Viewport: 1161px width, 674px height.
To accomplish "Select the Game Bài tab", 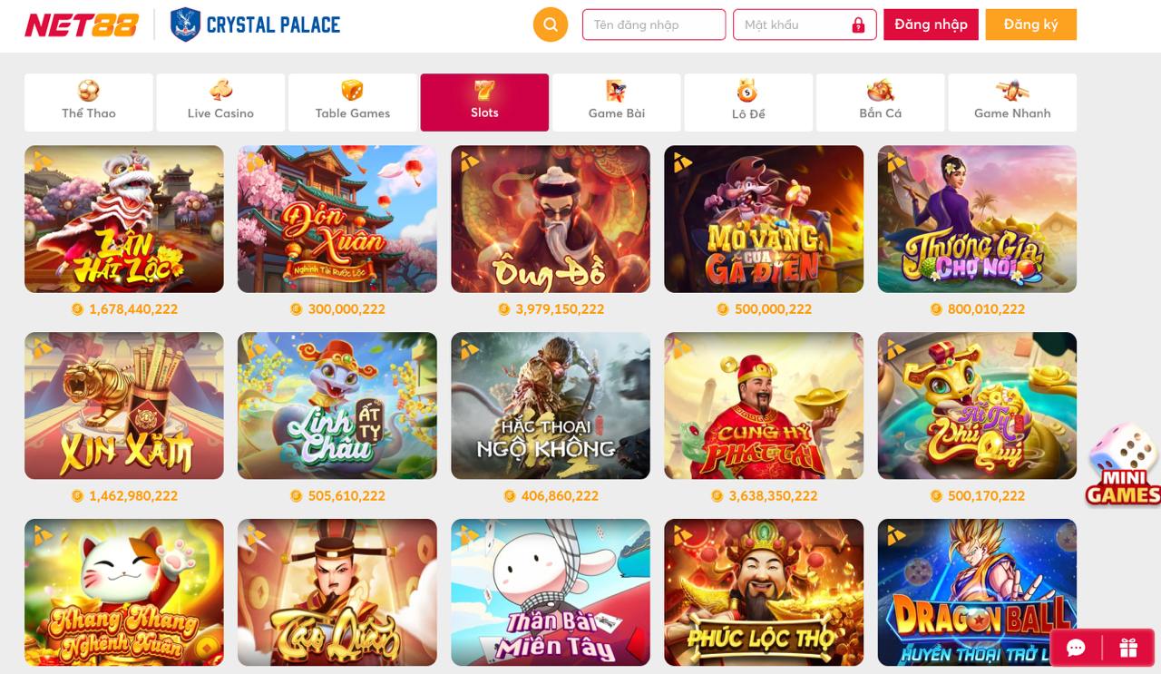I will [617, 103].
